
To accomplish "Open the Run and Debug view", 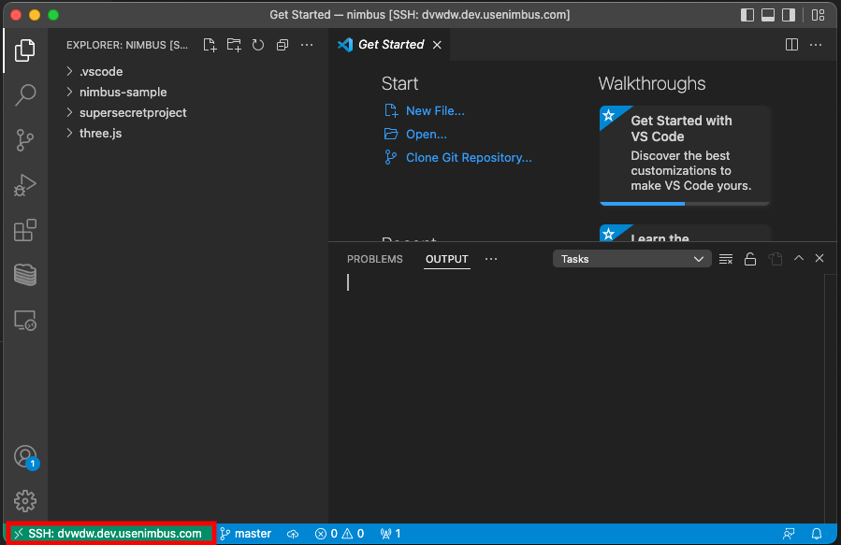I will click(x=24, y=185).
